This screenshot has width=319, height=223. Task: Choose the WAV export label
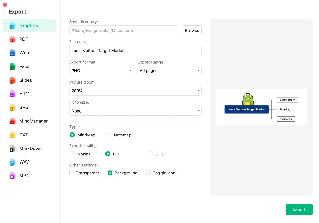(x=24, y=162)
